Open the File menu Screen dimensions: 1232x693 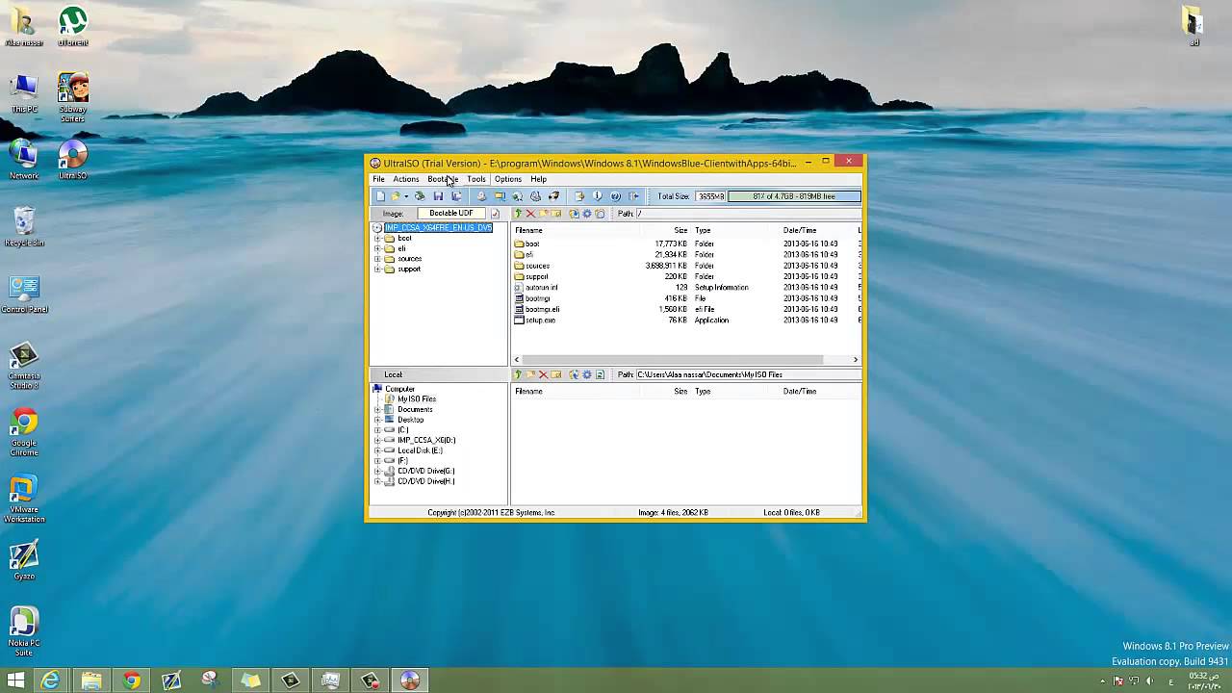tap(379, 179)
